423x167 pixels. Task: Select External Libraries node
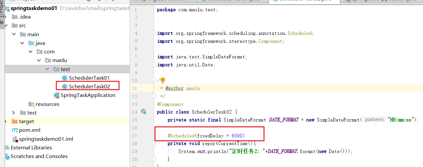pos(31,148)
